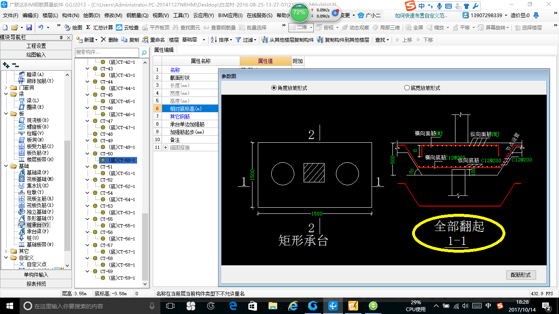This screenshot has height=314, width=559.
Task: Click the component list vertical scrollbar
Action: pyautogui.click(x=145, y=247)
